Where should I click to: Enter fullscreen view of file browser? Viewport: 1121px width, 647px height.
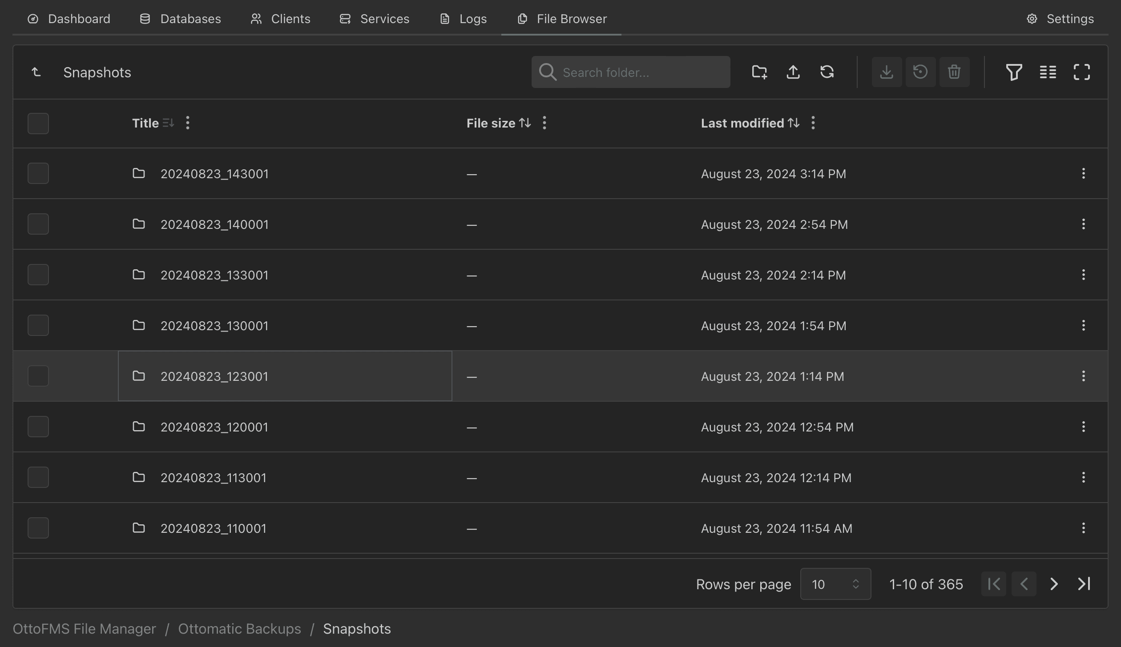(x=1081, y=72)
